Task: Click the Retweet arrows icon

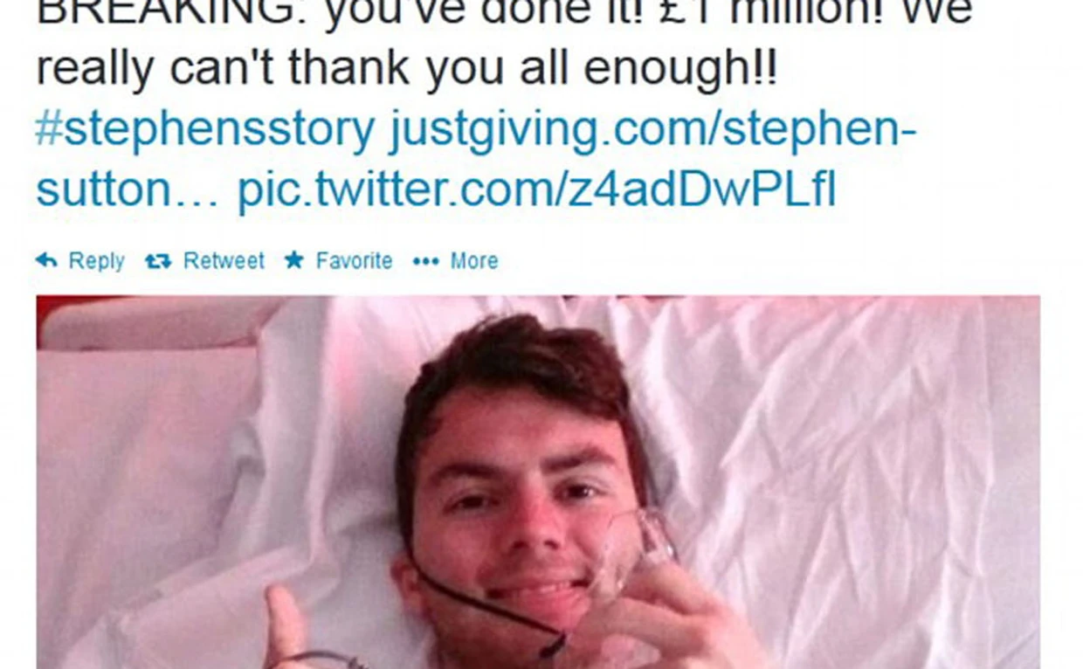Action: [x=158, y=260]
